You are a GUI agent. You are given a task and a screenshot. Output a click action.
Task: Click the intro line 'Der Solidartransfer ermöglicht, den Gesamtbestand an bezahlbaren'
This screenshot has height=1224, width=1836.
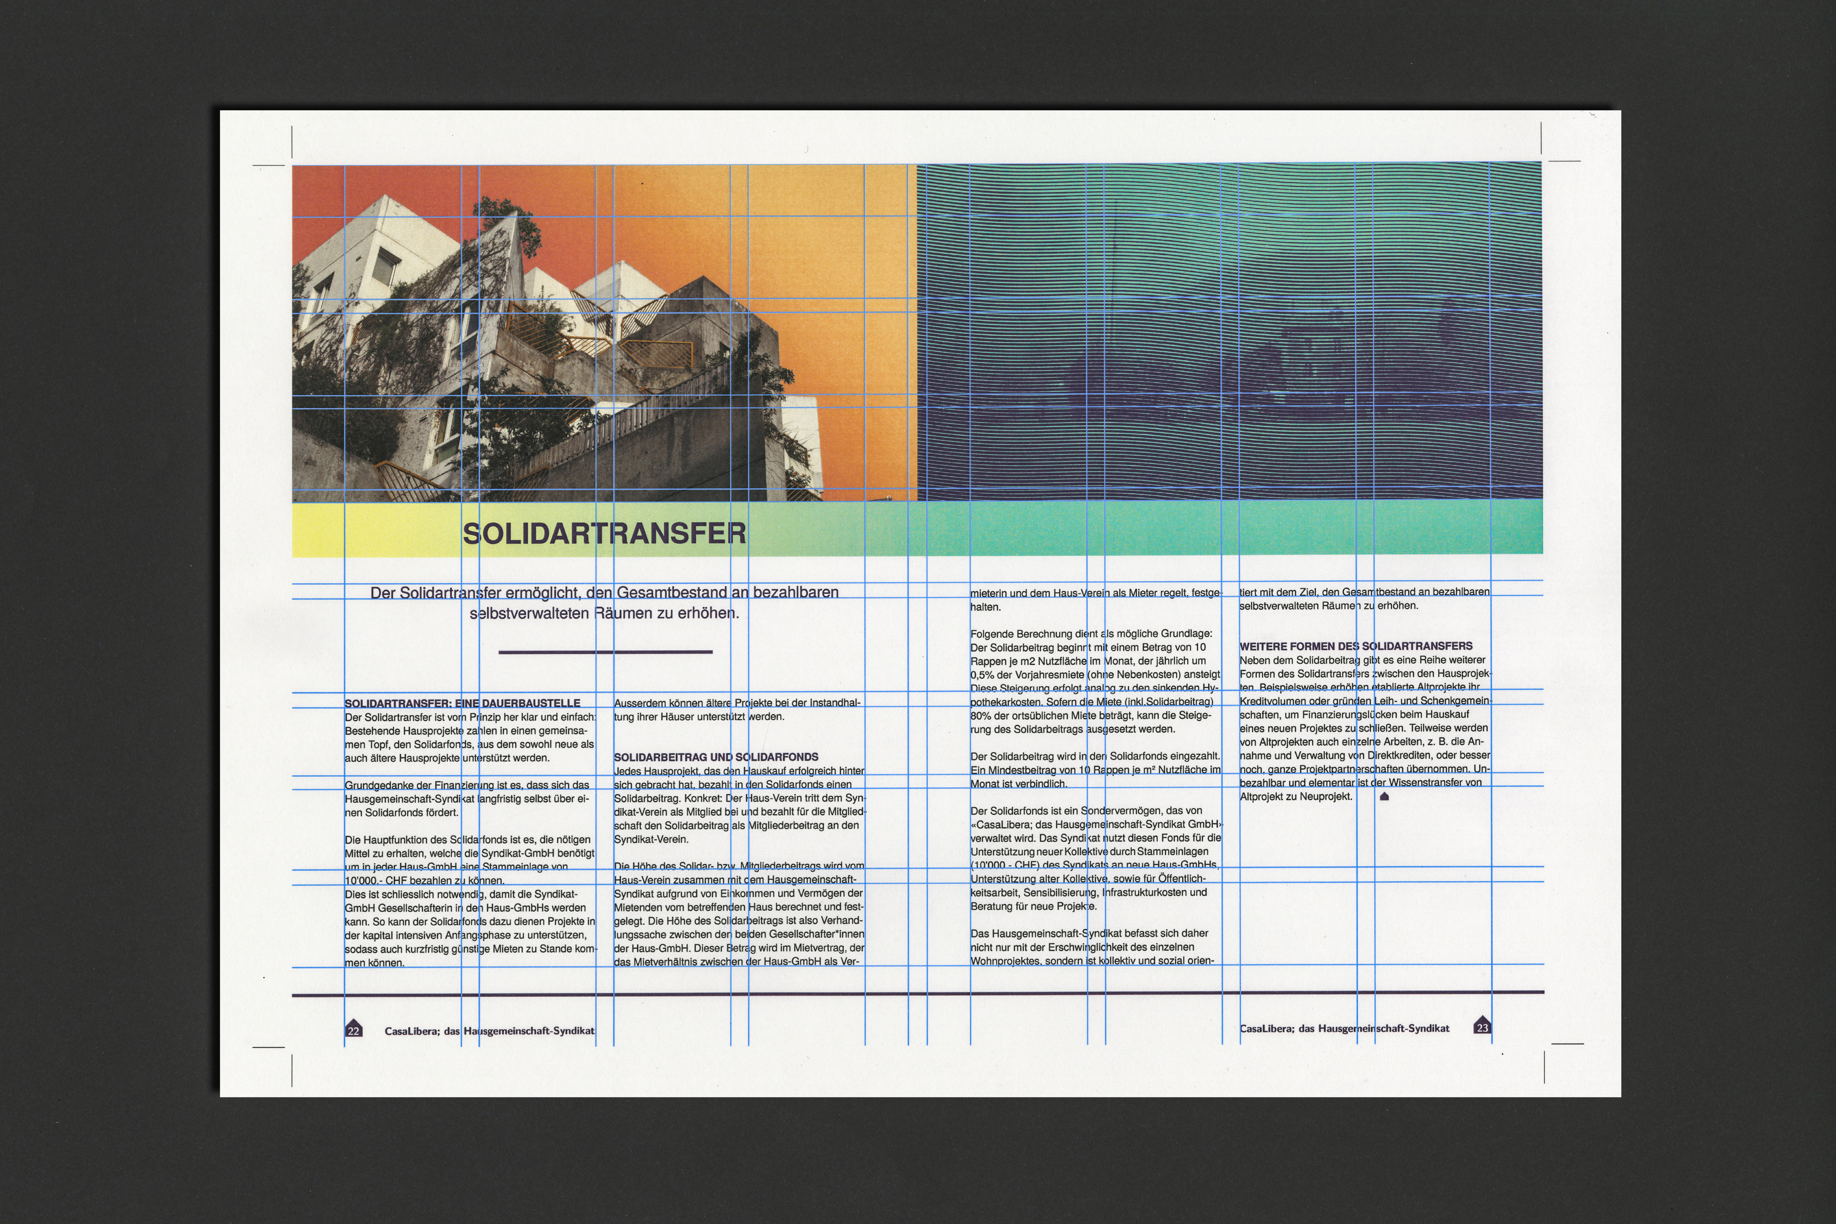click(604, 593)
